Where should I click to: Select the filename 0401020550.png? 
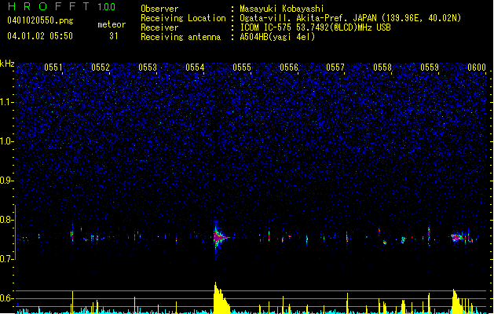pos(40,20)
